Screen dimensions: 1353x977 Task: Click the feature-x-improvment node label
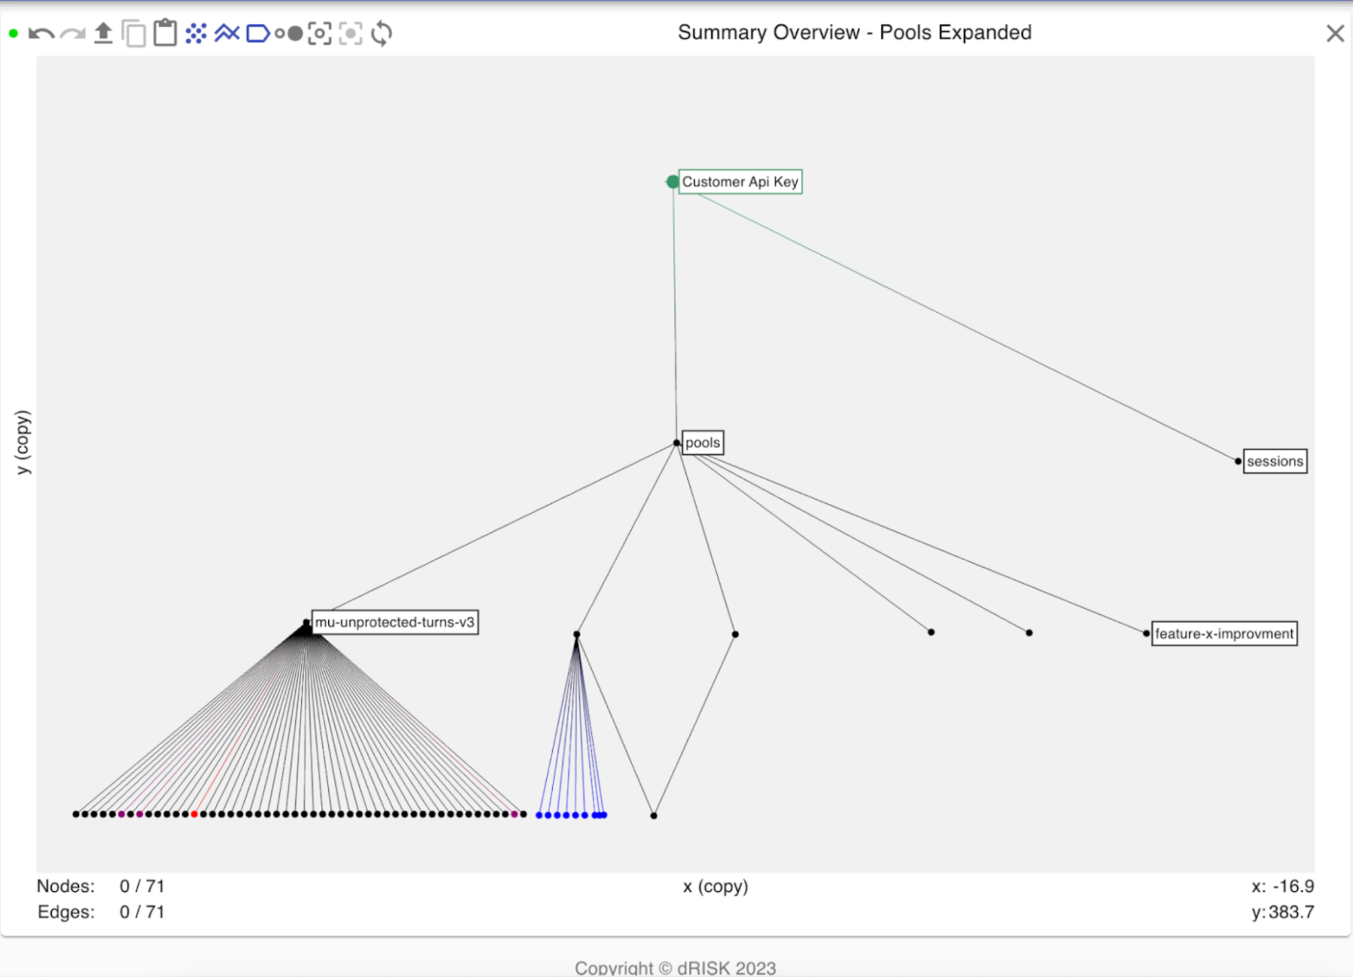[x=1224, y=634]
